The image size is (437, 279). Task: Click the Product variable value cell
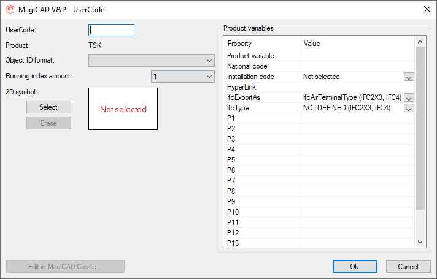(356, 56)
